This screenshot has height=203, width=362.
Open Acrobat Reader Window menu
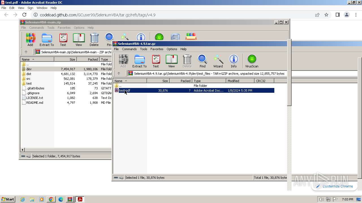(42, 8)
